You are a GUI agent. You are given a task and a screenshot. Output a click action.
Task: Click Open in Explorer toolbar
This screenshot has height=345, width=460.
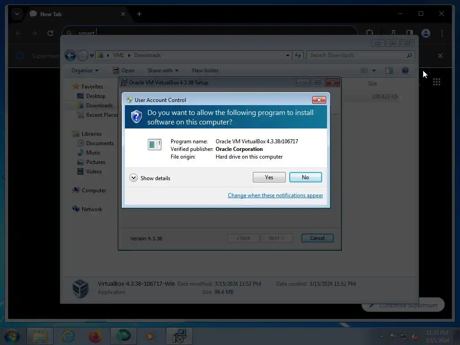point(124,71)
